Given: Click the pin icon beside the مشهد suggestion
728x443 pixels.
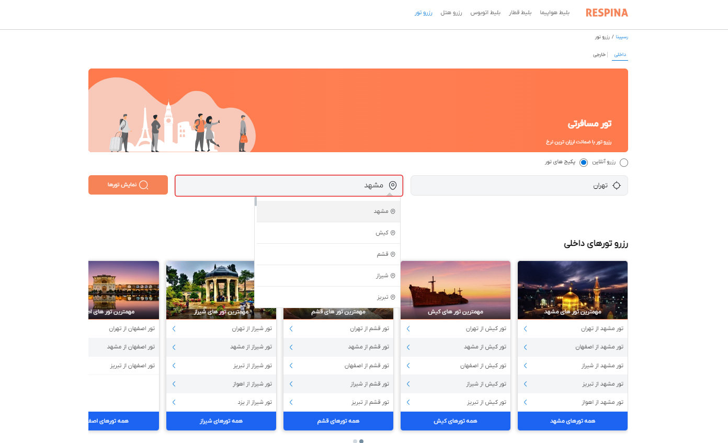Looking at the screenshot, I should pyautogui.click(x=393, y=211).
